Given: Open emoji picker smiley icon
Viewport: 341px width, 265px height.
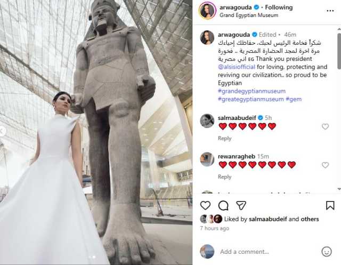Looking at the screenshot, I should [x=327, y=252].
